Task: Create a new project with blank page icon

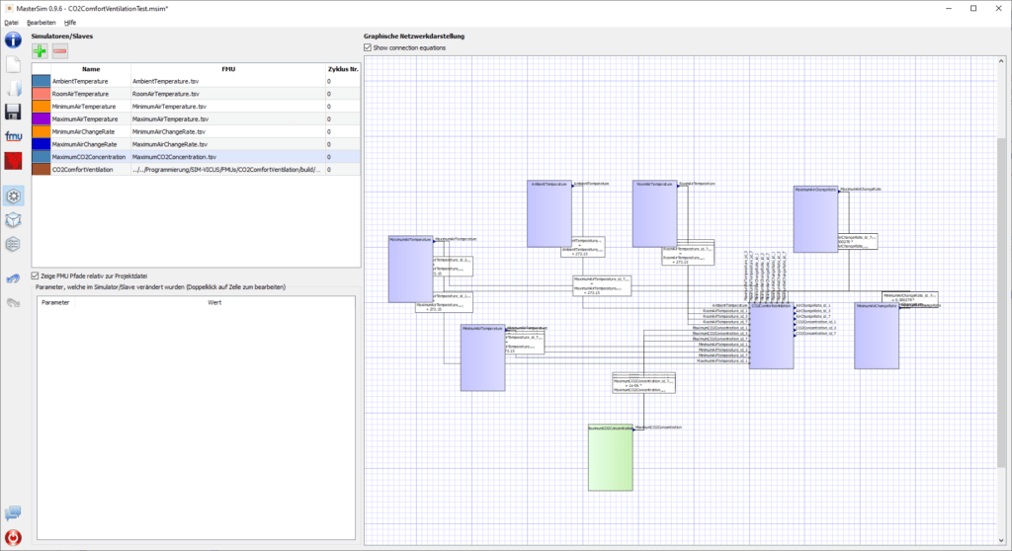Action: click(13, 64)
